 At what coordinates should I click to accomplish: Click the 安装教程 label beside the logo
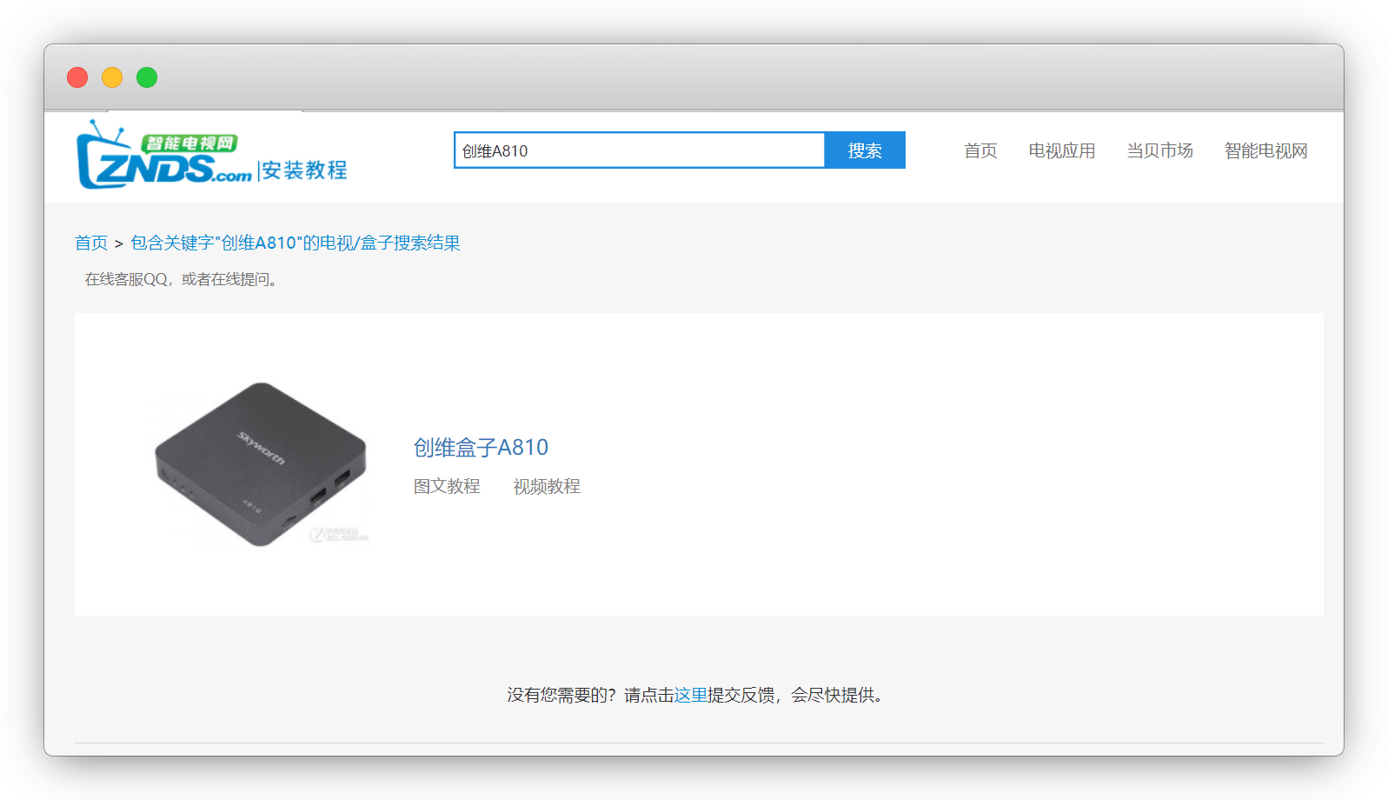point(304,170)
